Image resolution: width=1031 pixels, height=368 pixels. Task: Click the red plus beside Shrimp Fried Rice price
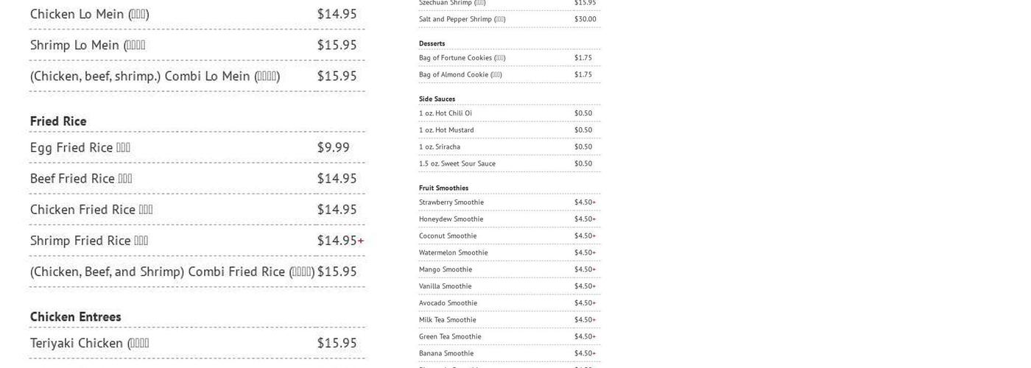(x=361, y=241)
